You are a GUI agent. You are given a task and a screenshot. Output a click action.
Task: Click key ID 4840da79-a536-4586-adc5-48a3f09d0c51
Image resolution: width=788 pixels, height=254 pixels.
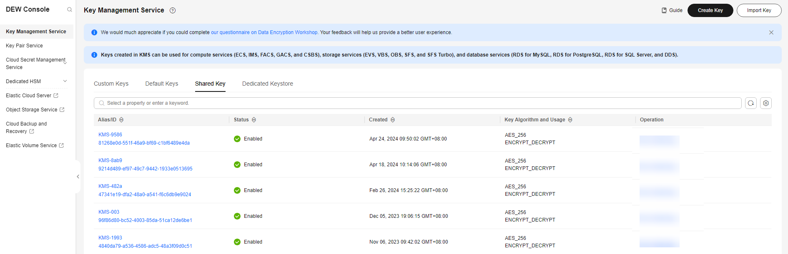click(x=145, y=246)
